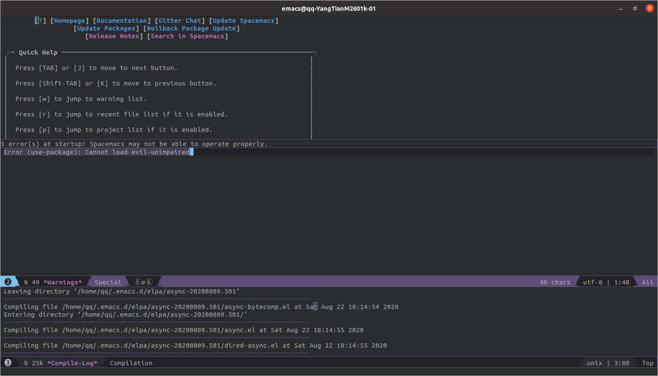Click the % read-only indicator beside *Compile-Log*
Image resolution: width=658 pixels, height=376 pixels.
click(26, 363)
